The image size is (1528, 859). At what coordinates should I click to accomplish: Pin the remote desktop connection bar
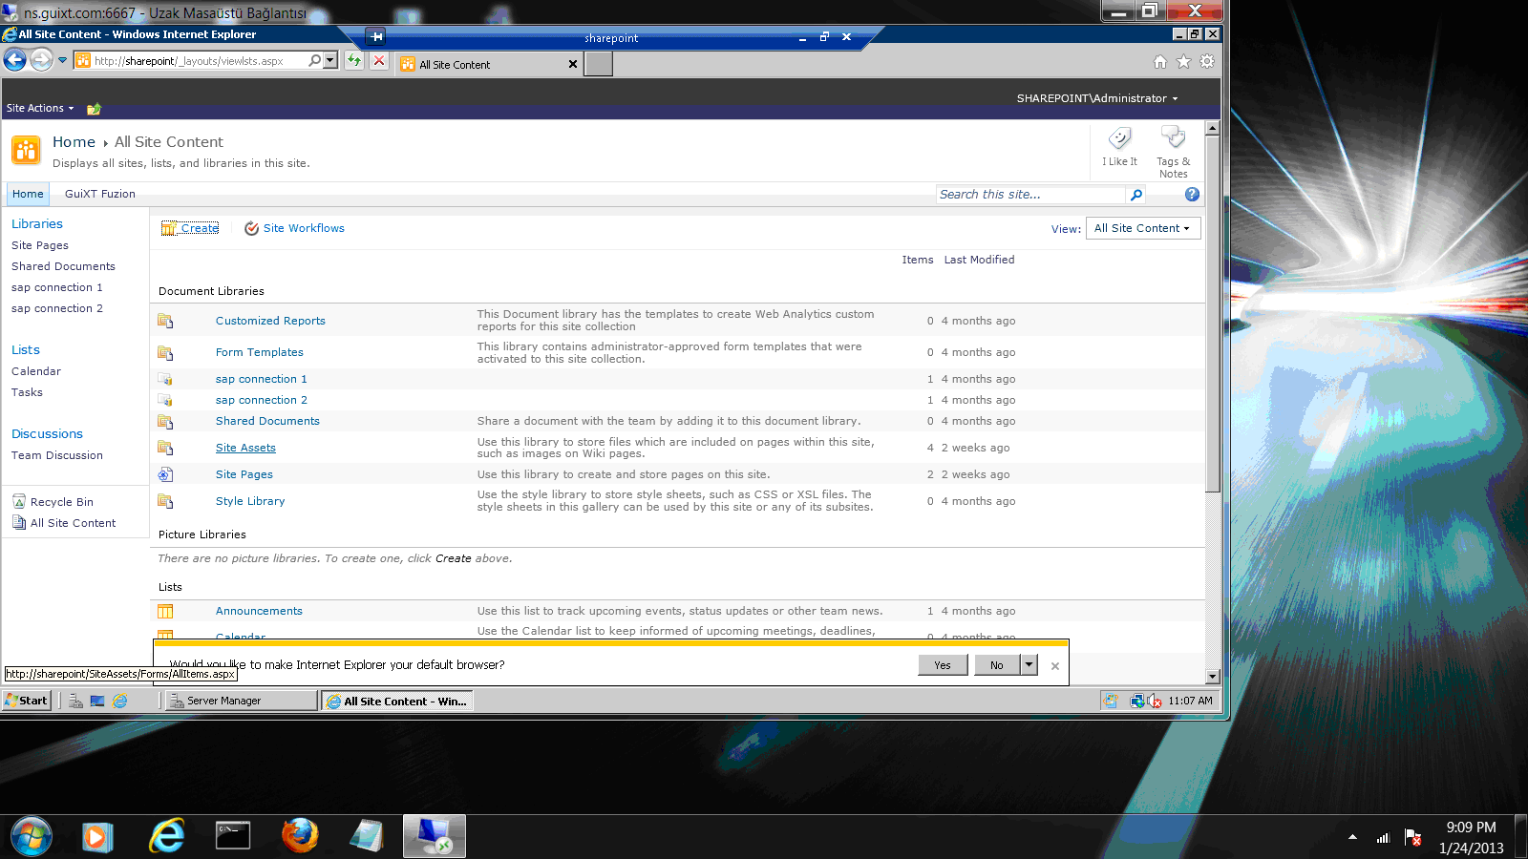point(376,37)
